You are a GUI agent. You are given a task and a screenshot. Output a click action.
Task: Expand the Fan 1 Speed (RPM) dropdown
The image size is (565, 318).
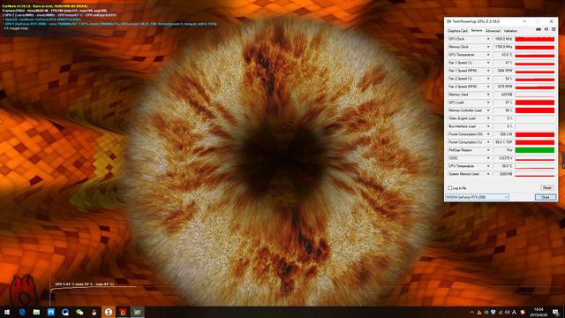point(488,71)
